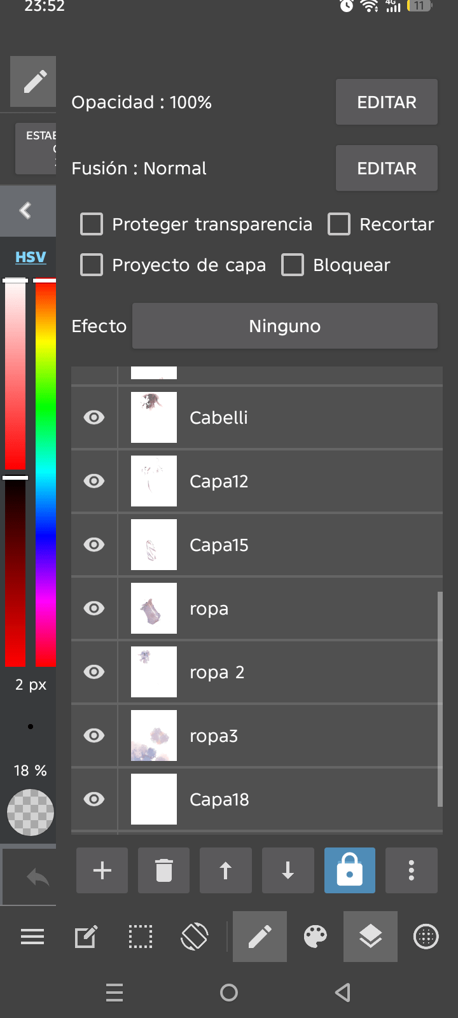Open the color palette icon
This screenshot has height=1018, width=458.
315,937
